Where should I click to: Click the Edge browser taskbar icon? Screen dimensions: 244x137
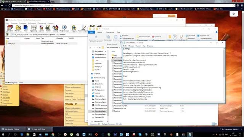22,134
